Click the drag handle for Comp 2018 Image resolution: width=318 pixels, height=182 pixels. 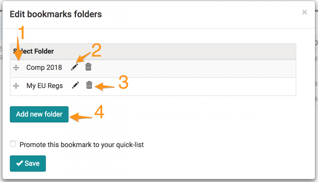click(16, 68)
